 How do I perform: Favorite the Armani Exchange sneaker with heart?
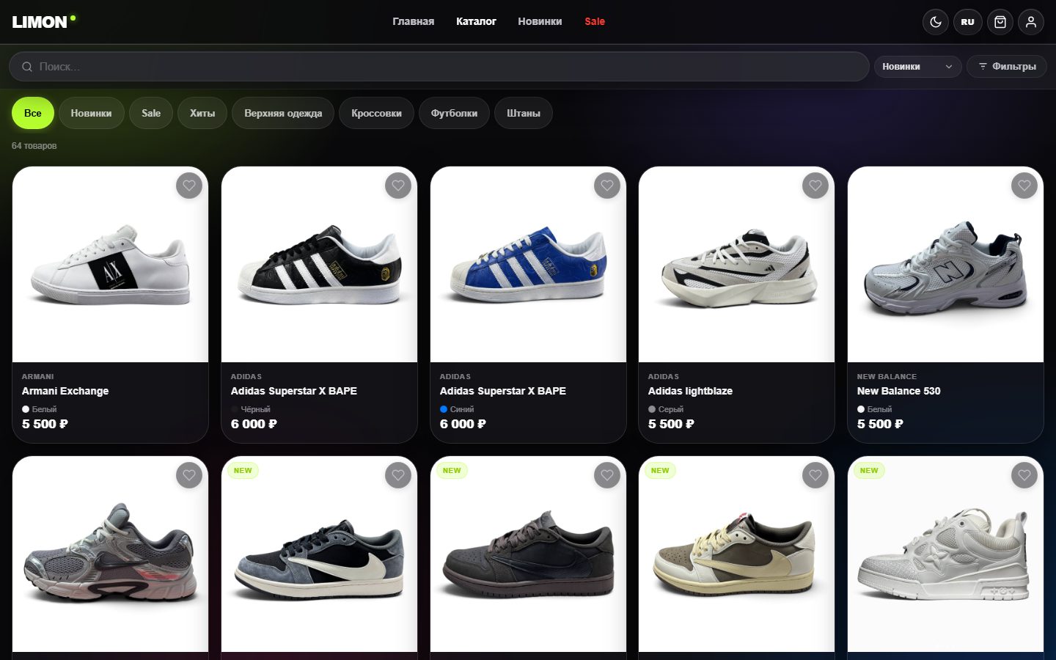coord(189,186)
